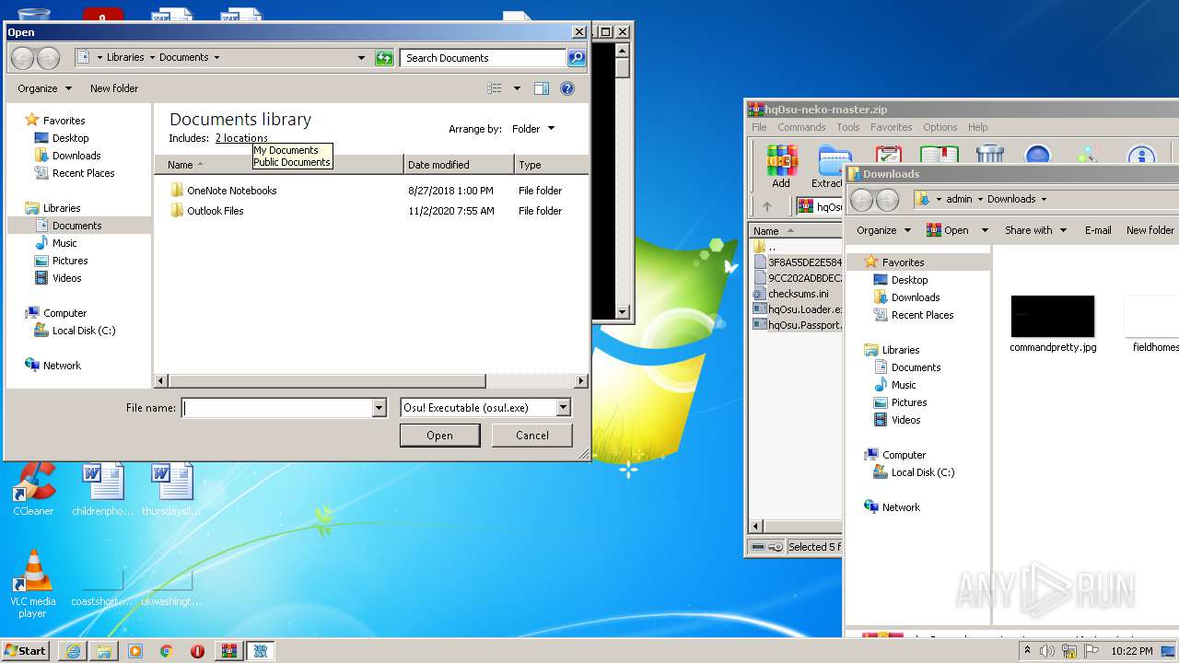Screen dimensions: 1179x663
Task: Open Arrange by Folder dropdown
Action: tap(533, 129)
